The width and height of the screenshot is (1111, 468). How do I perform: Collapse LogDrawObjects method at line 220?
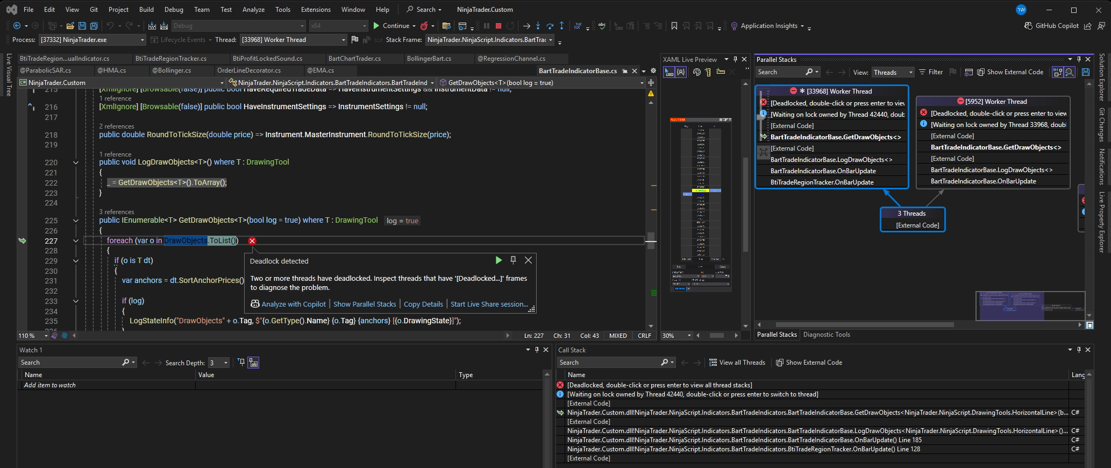(76, 162)
